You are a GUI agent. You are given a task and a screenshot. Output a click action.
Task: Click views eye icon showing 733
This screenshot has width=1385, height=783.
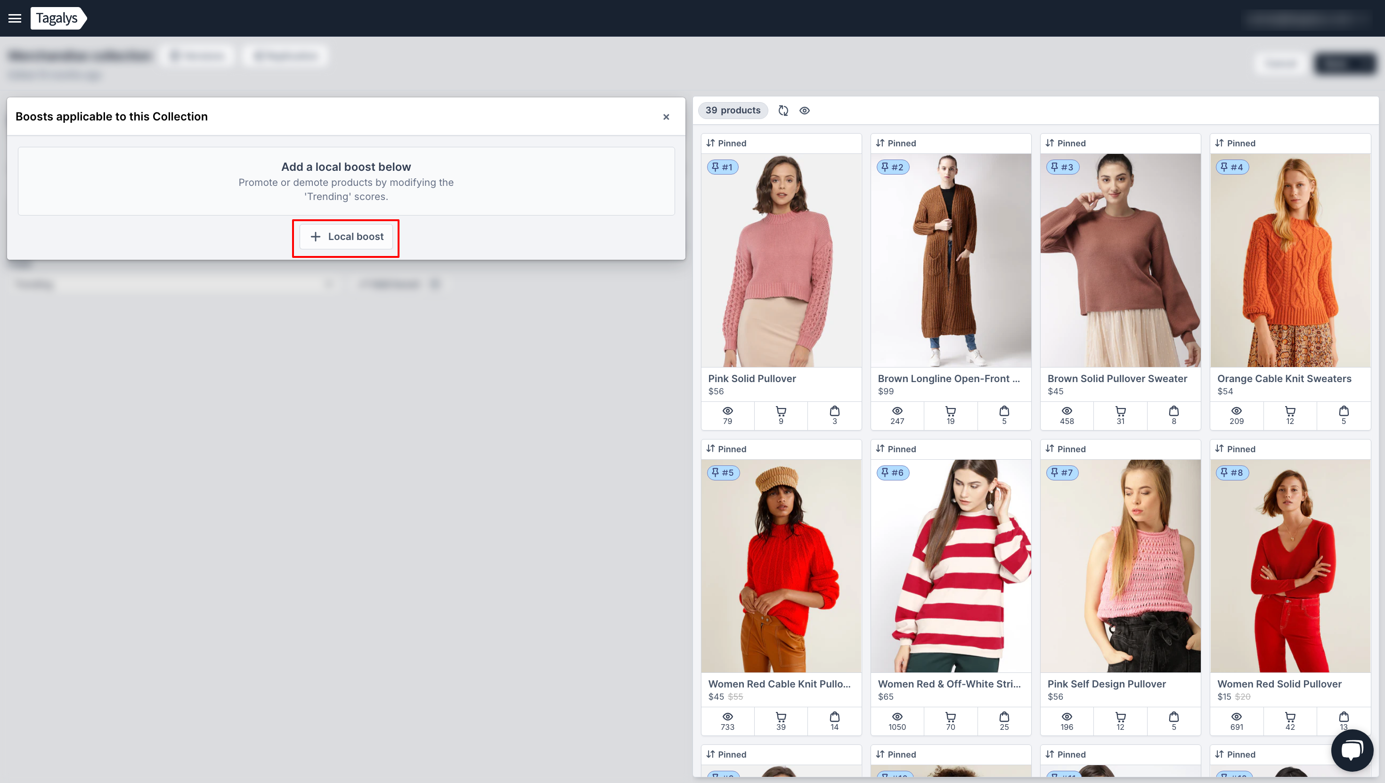[x=727, y=717]
